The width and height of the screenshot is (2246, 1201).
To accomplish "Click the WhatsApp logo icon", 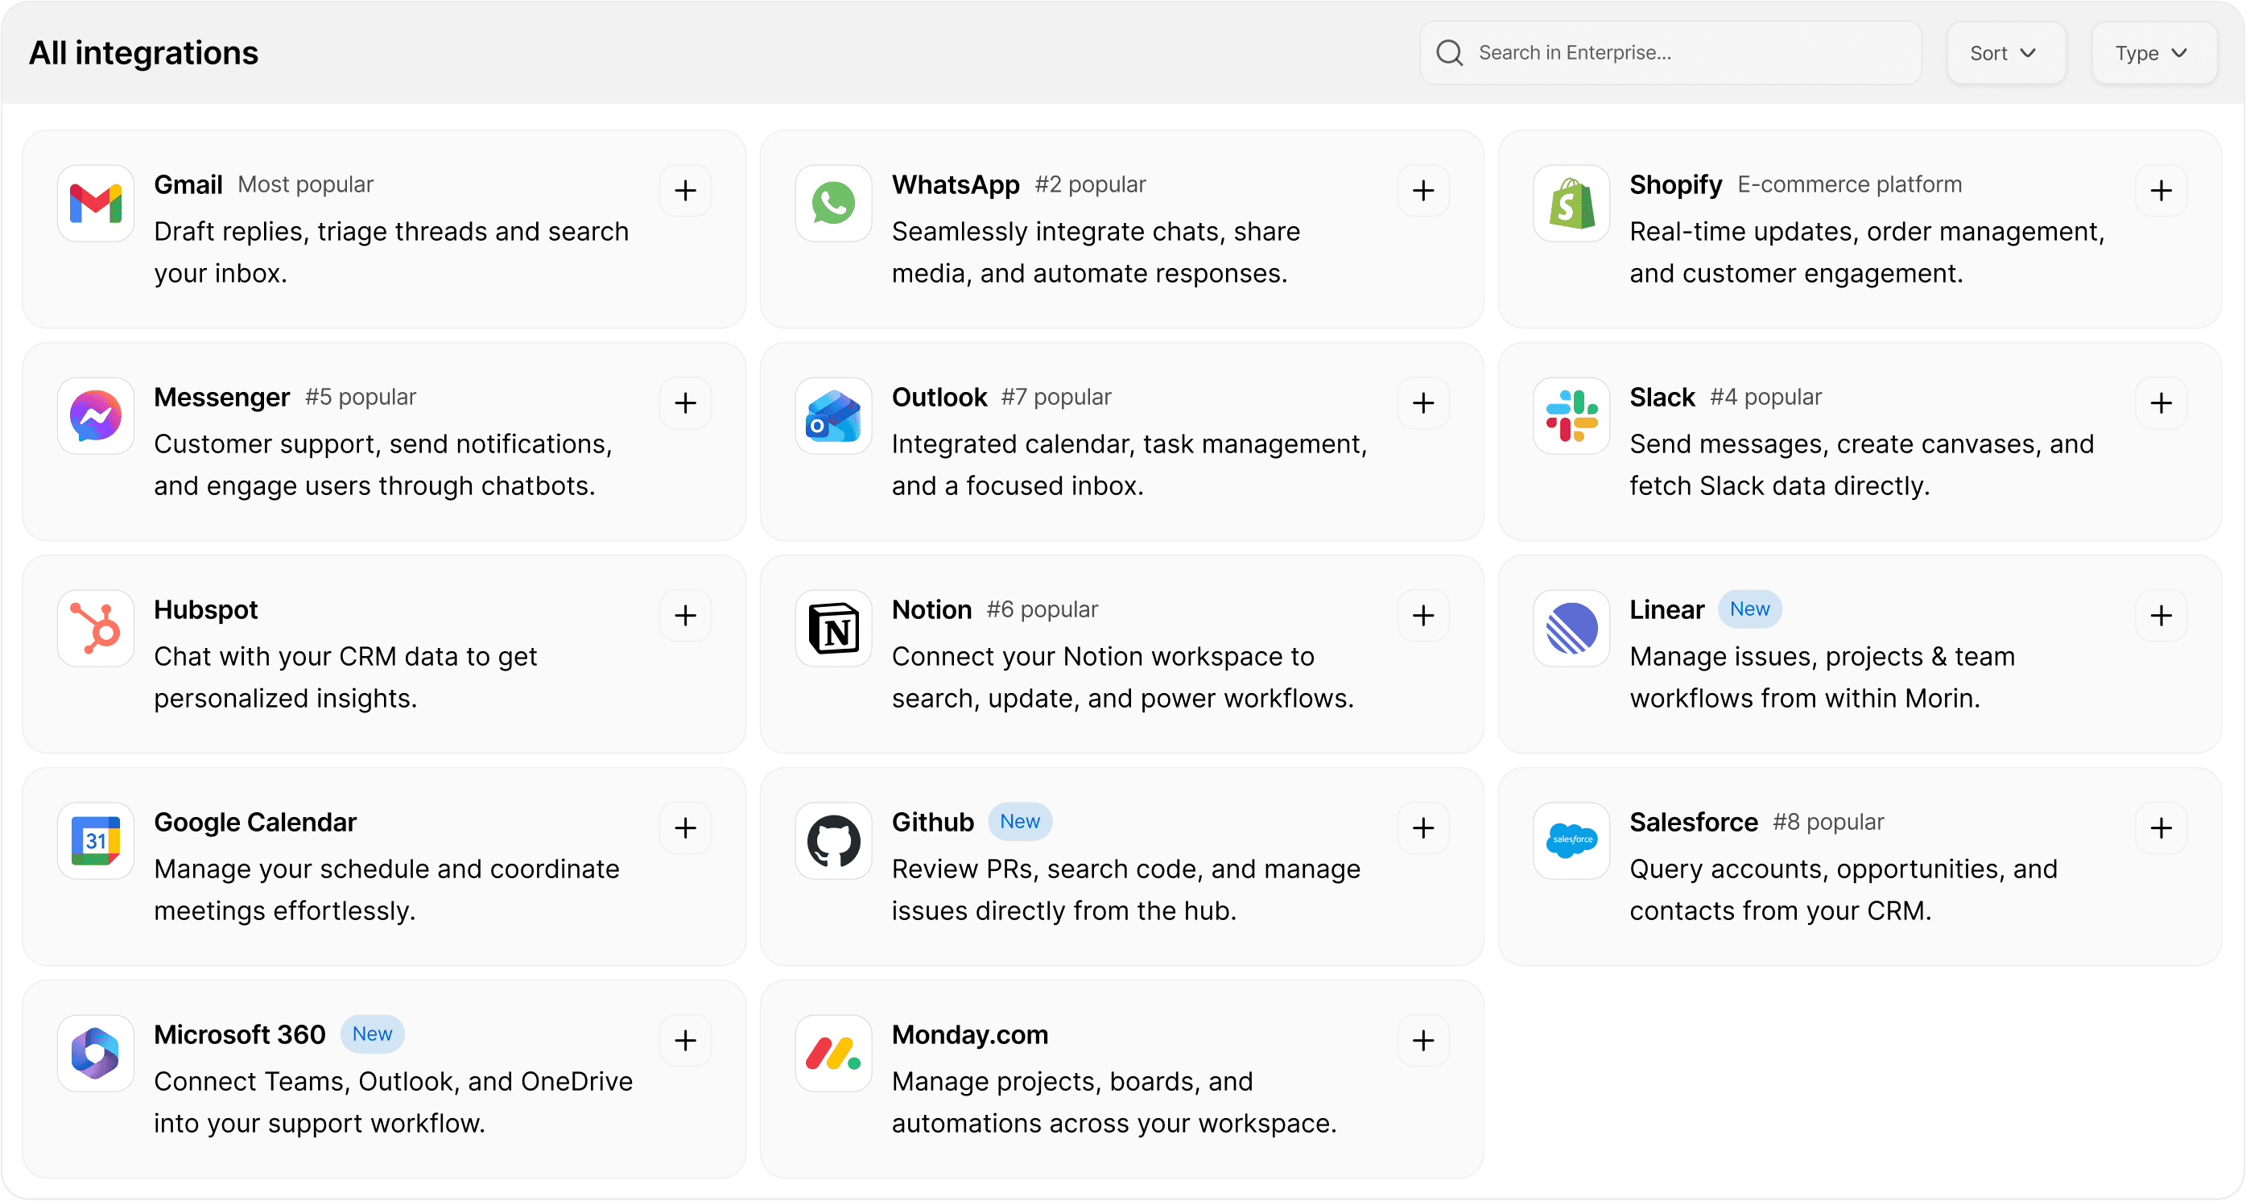I will (832, 203).
